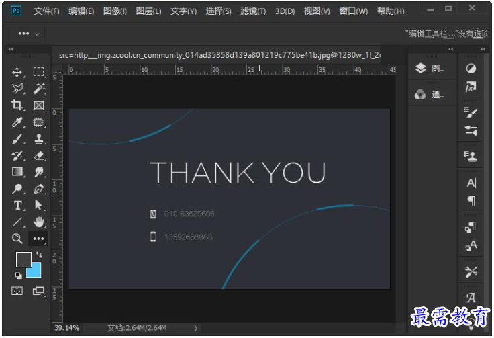Click the Photoshop Ps logo
Image resolution: width=494 pixels, height=338 pixels.
click(15, 11)
